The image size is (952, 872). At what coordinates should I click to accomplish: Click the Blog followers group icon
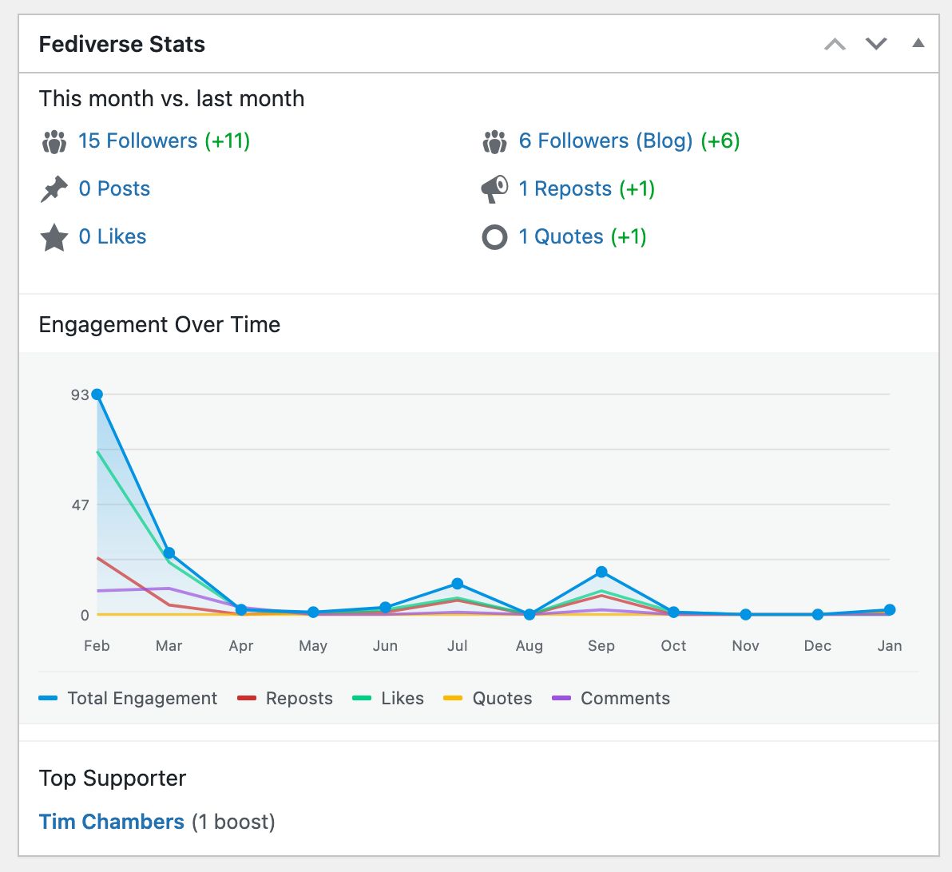click(x=494, y=141)
